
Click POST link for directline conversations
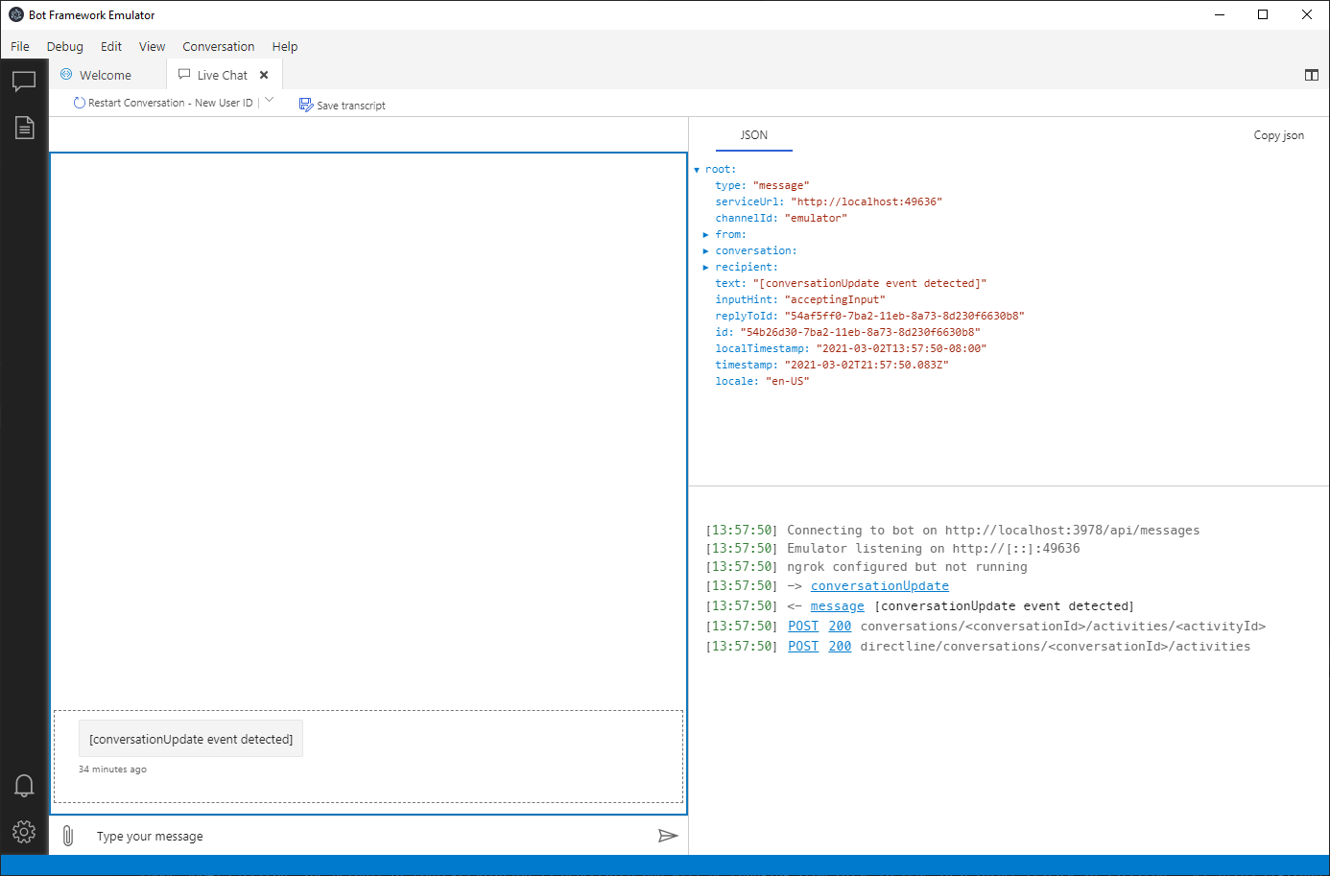tap(803, 647)
